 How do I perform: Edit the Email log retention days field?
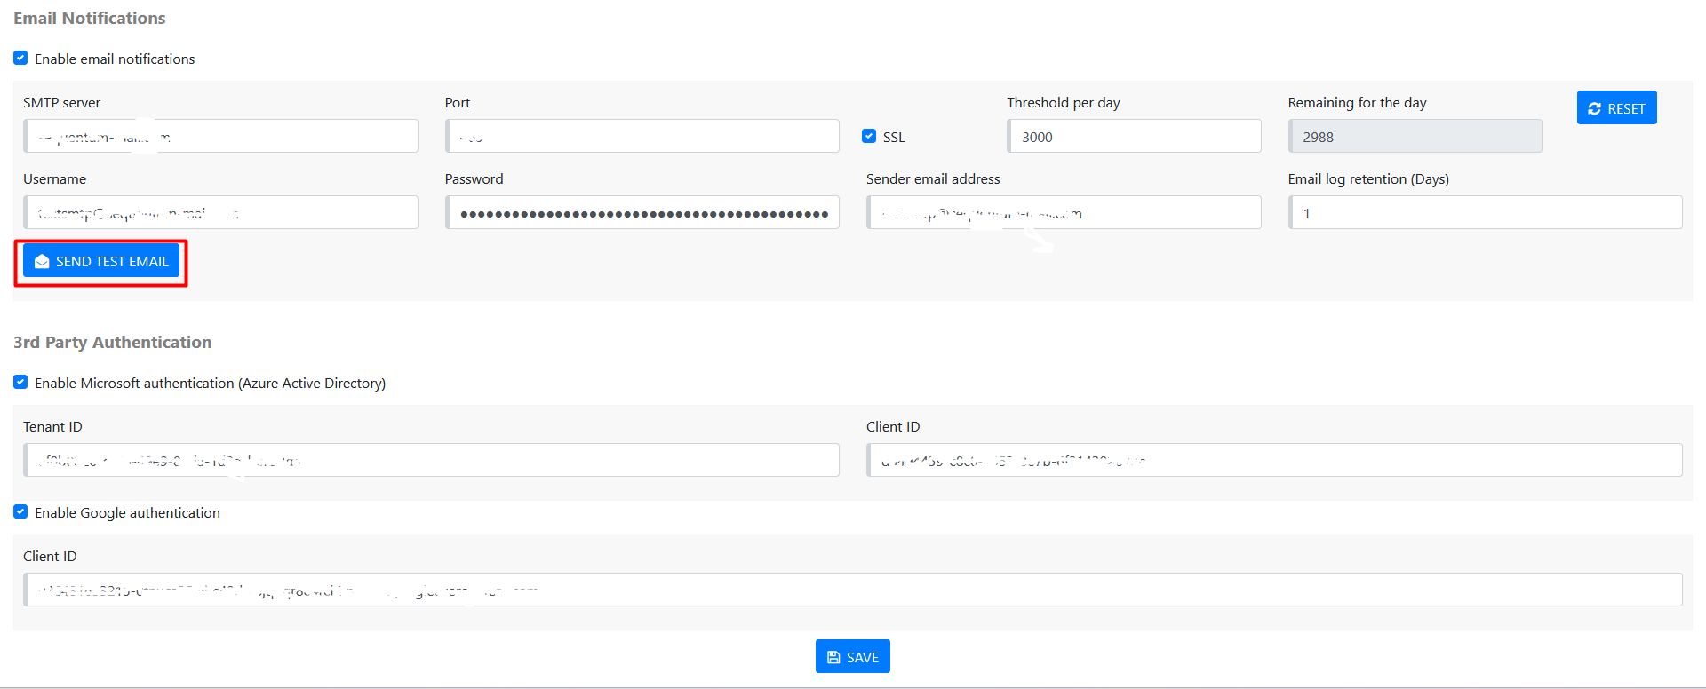coord(1485,213)
